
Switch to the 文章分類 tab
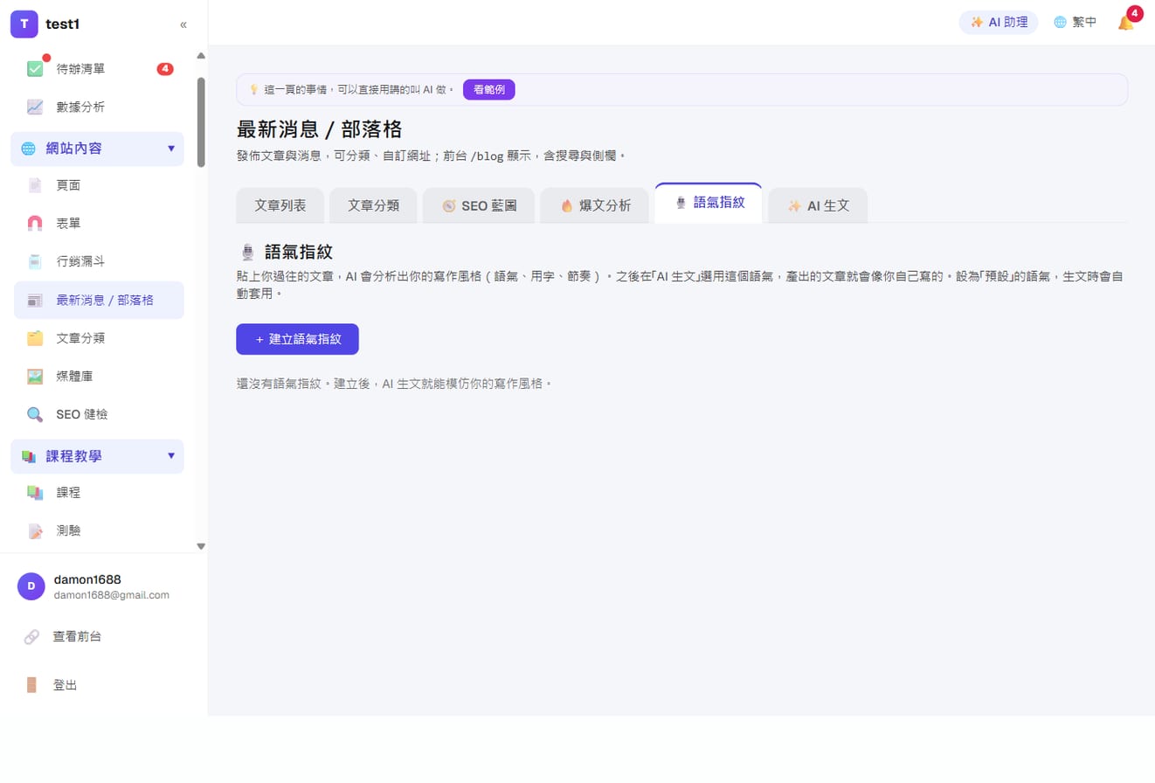pos(374,206)
